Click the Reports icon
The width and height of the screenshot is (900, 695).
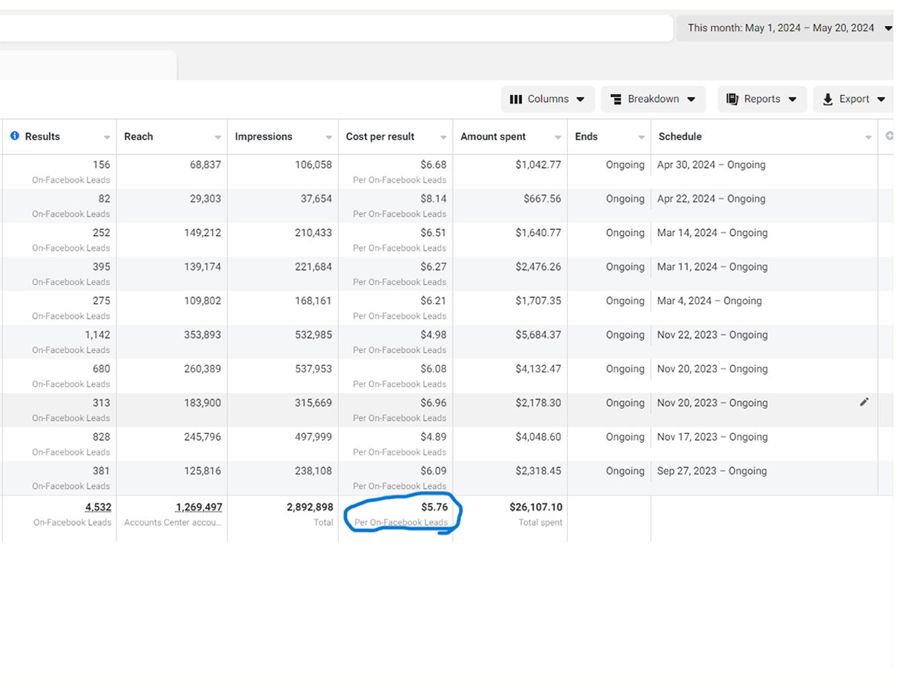[x=732, y=99]
